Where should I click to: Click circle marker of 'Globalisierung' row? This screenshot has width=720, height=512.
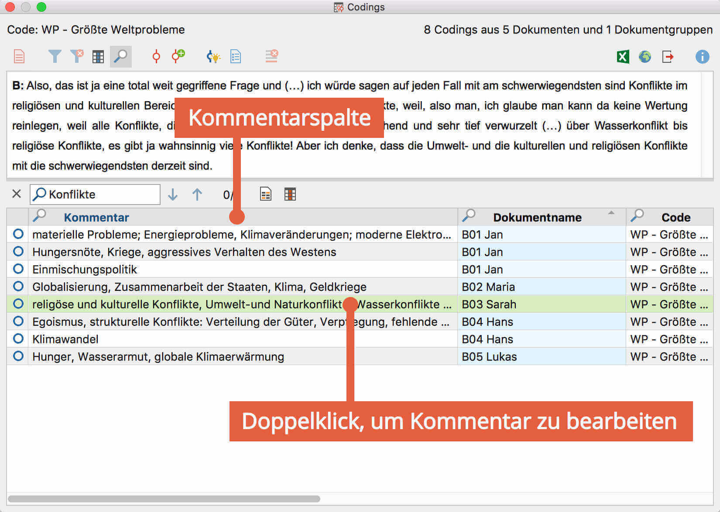coord(18,287)
